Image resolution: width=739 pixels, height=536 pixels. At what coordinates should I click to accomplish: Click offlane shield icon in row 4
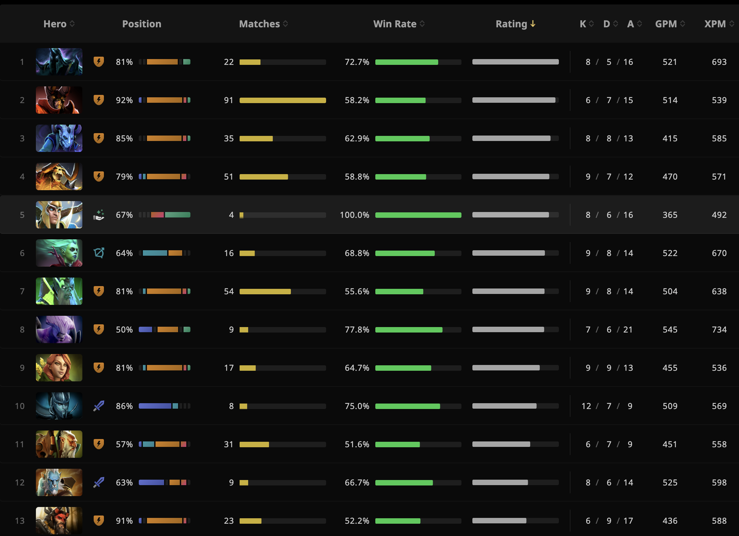click(99, 177)
